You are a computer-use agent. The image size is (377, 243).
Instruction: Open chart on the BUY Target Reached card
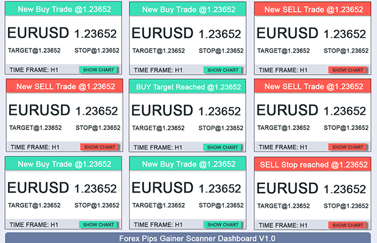pos(223,147)
